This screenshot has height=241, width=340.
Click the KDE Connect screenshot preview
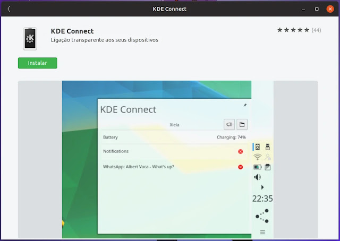(168, 159)
